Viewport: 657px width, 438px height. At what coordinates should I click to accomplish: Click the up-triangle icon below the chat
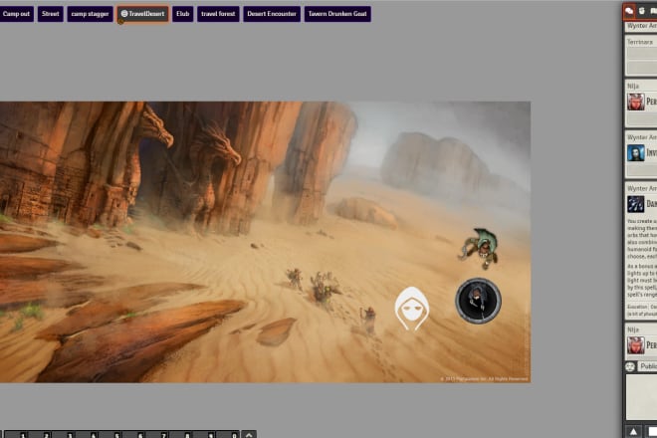633,432
